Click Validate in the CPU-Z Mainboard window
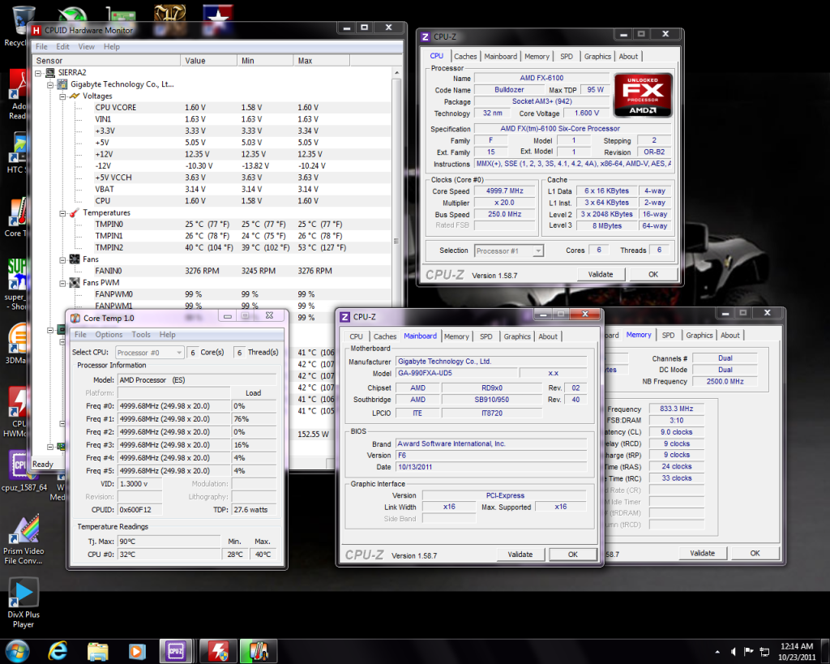Screen dimensions: 830x664 click(520, 555)
